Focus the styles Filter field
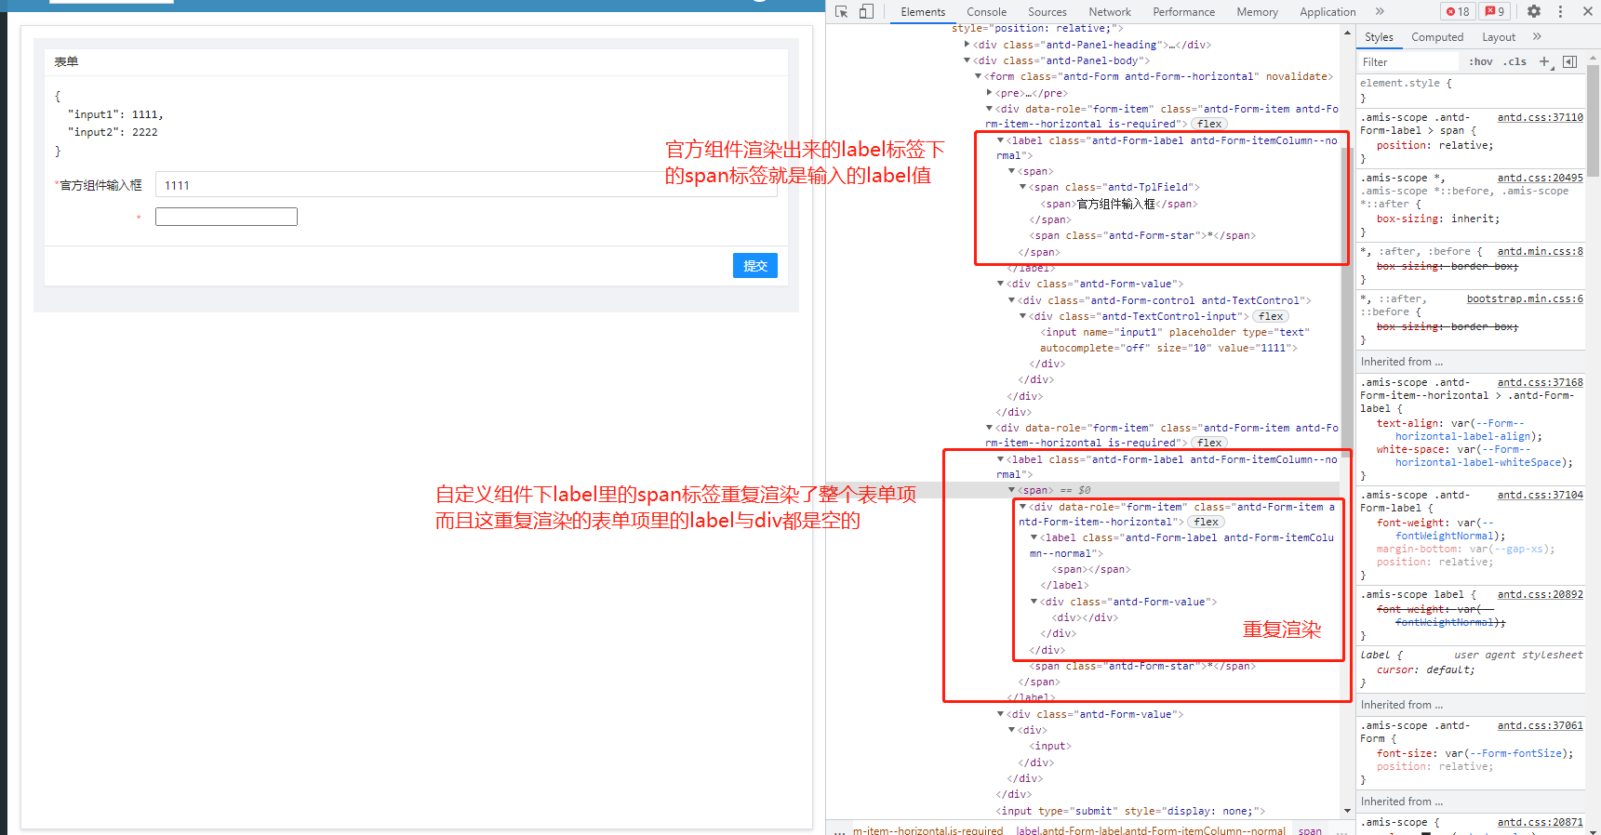This screenshot has width=1601, height=835. [1409, 62]
